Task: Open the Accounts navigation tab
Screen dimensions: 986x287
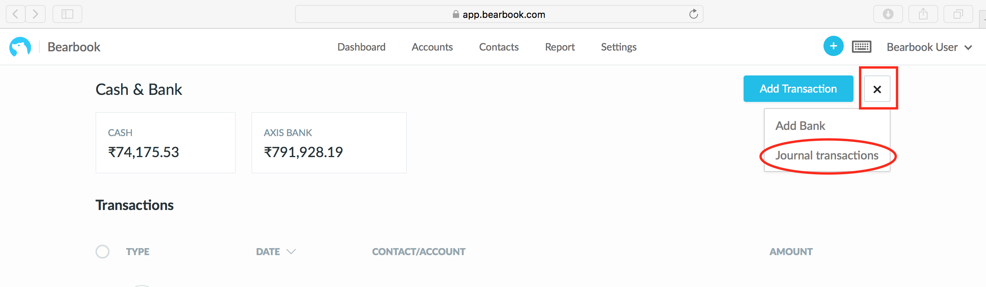Action: tap(432, 47)
